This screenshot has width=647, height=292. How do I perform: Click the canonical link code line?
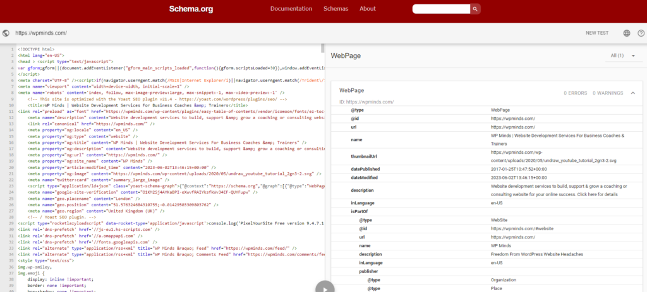pos(91,123)
